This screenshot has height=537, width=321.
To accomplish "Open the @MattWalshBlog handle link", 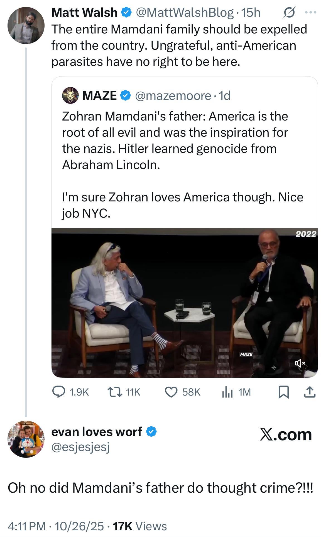I will pos(185,13).
